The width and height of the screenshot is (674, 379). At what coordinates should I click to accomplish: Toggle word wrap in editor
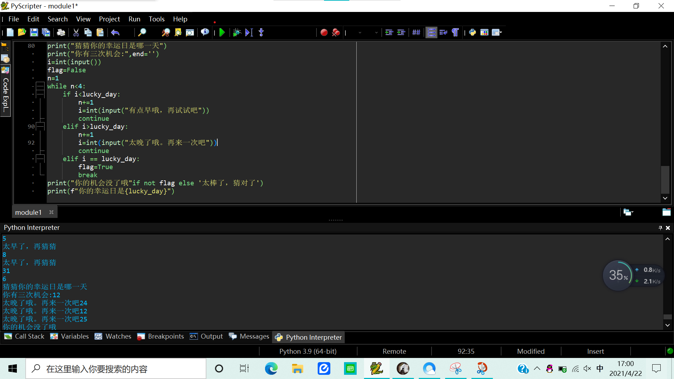[x=443, y=33]
